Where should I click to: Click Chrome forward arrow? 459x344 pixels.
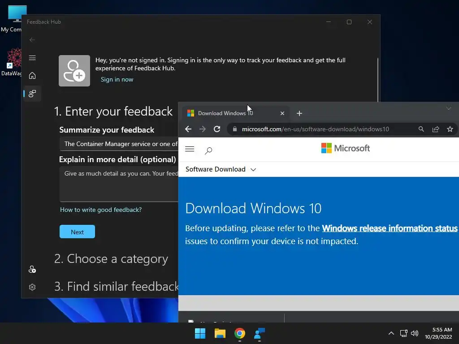click(x=203, y=129)
